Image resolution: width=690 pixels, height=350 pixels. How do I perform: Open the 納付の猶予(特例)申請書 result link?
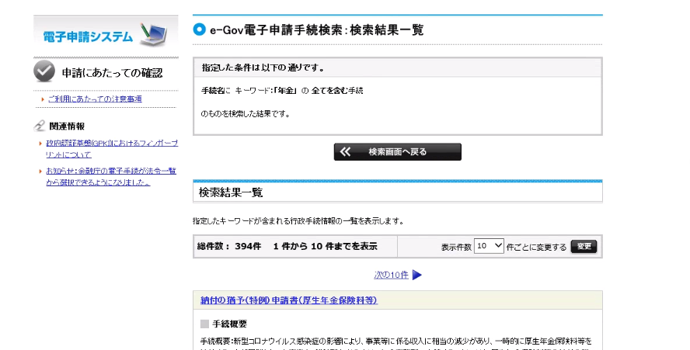click(288, 300)
